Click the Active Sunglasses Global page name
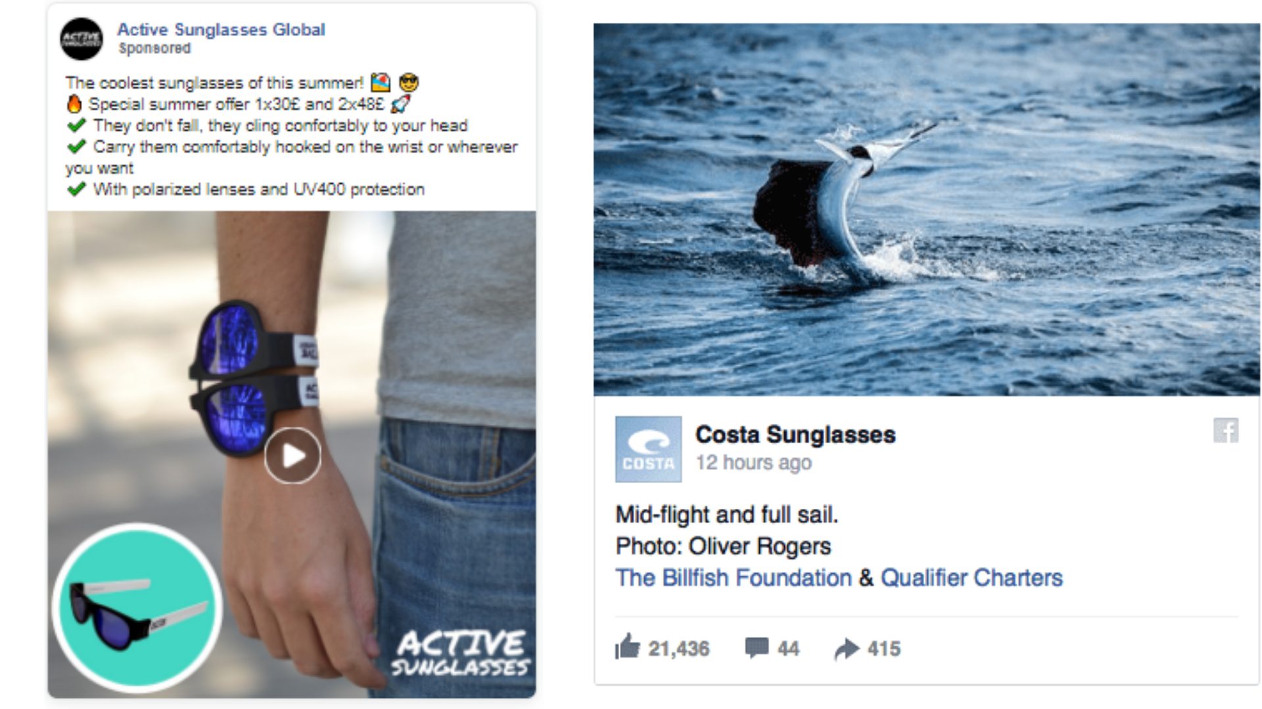 click(221, 30)
